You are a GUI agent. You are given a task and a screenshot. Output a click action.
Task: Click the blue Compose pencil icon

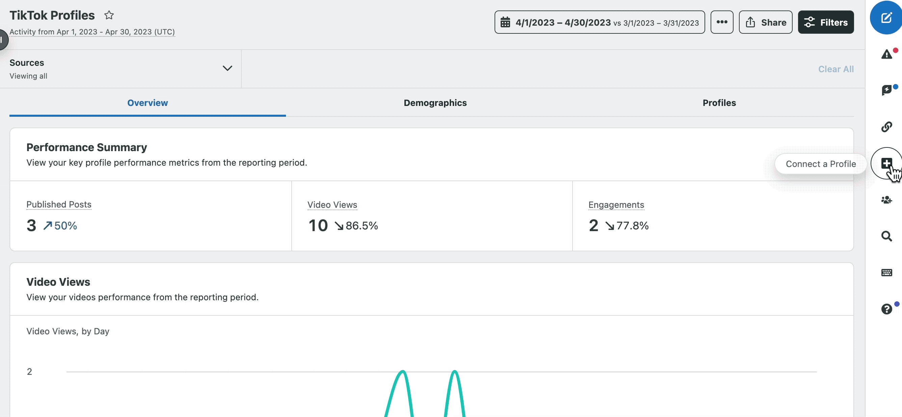[x=886, y=18]
